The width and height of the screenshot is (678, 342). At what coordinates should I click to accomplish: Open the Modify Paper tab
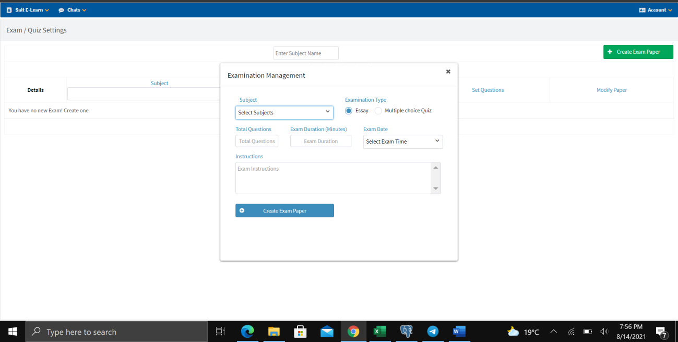(x=611, y=89)
